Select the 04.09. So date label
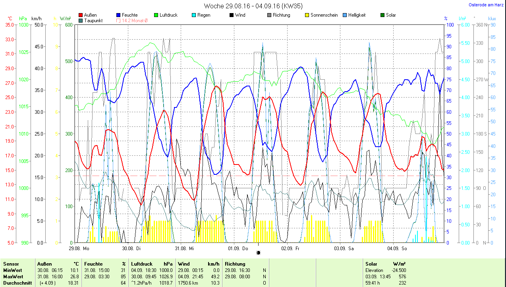 pyautogui.click(x=396, y=249)
